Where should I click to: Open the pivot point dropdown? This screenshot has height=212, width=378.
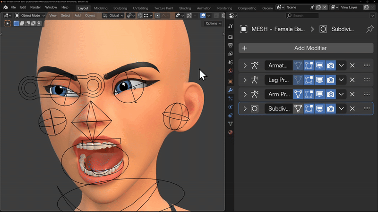130,16
